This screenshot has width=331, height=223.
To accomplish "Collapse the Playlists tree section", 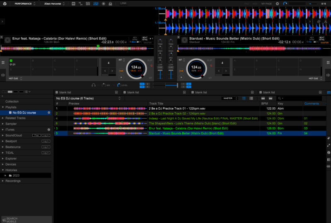I will (x=3, y=107).
